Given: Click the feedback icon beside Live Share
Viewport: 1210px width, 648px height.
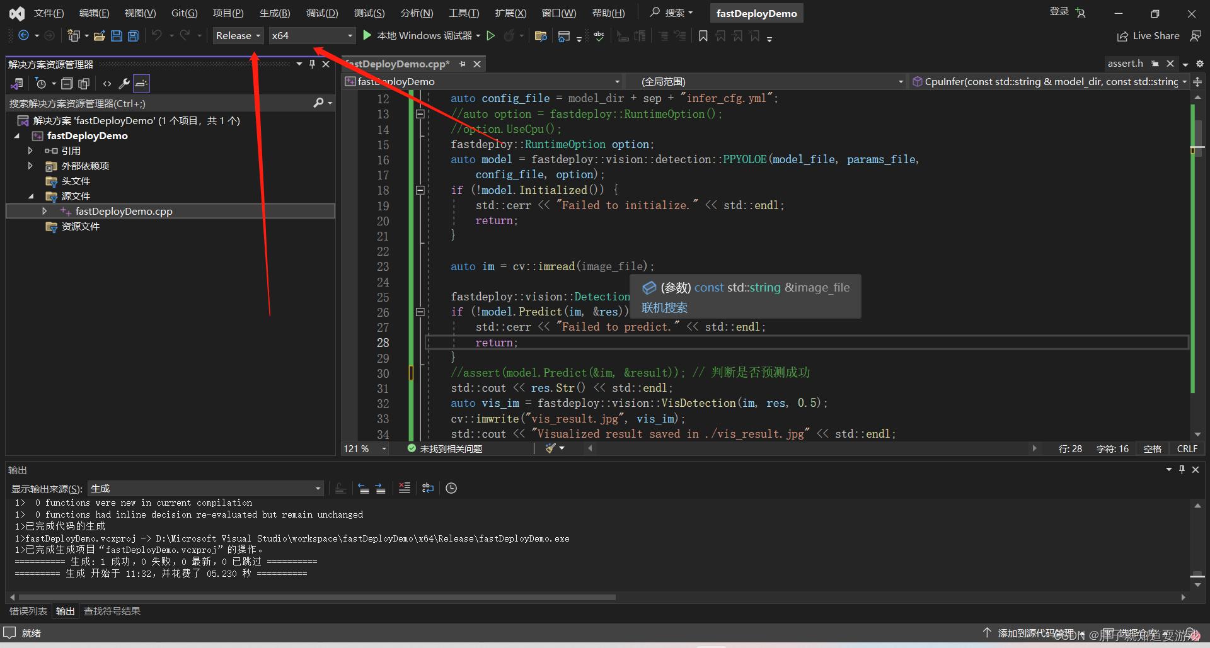Looking at the screenshot, I should coord(1196,36).
